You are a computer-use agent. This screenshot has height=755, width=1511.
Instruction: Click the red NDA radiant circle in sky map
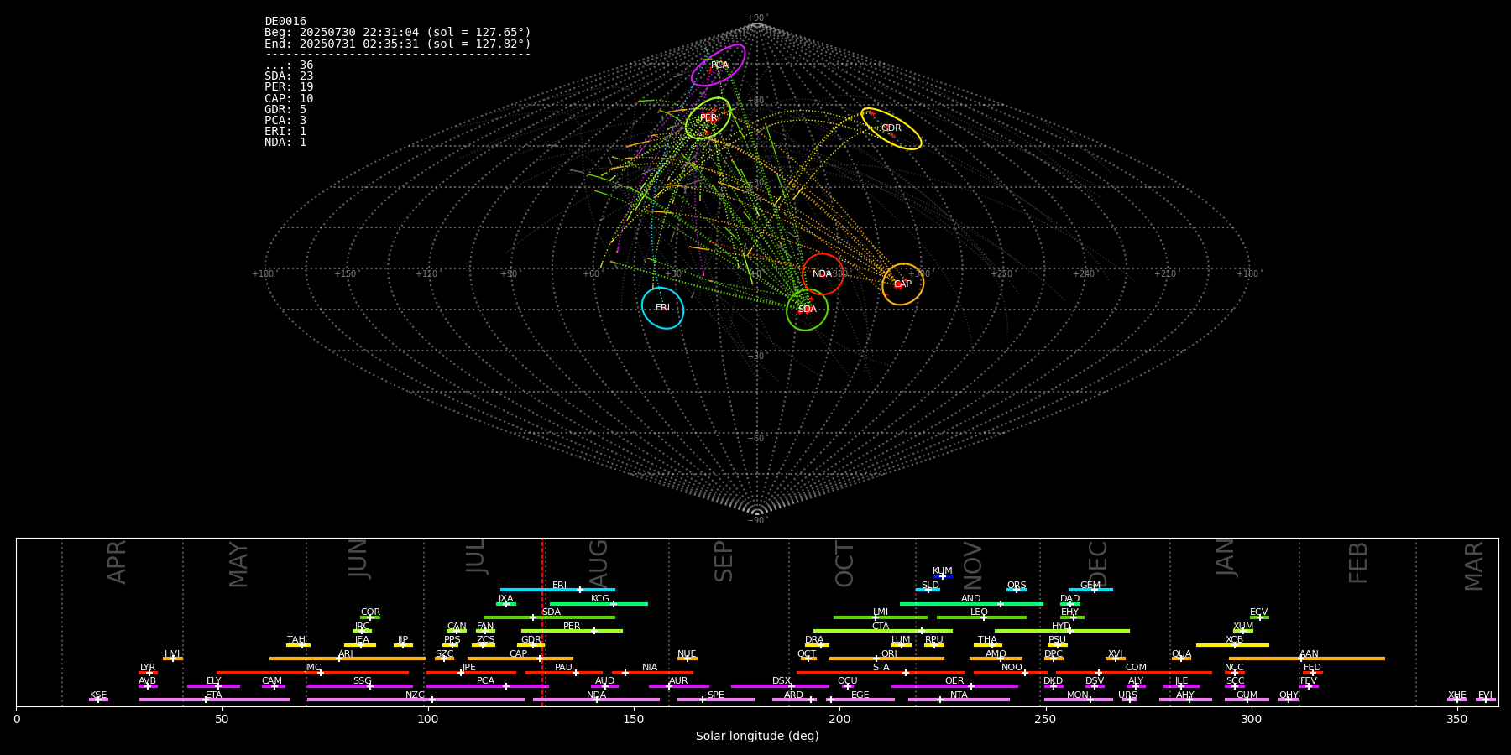point(823,273)
